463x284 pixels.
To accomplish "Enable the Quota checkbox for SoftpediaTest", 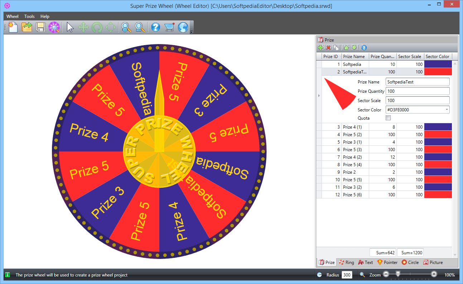I will click(388, 118).
